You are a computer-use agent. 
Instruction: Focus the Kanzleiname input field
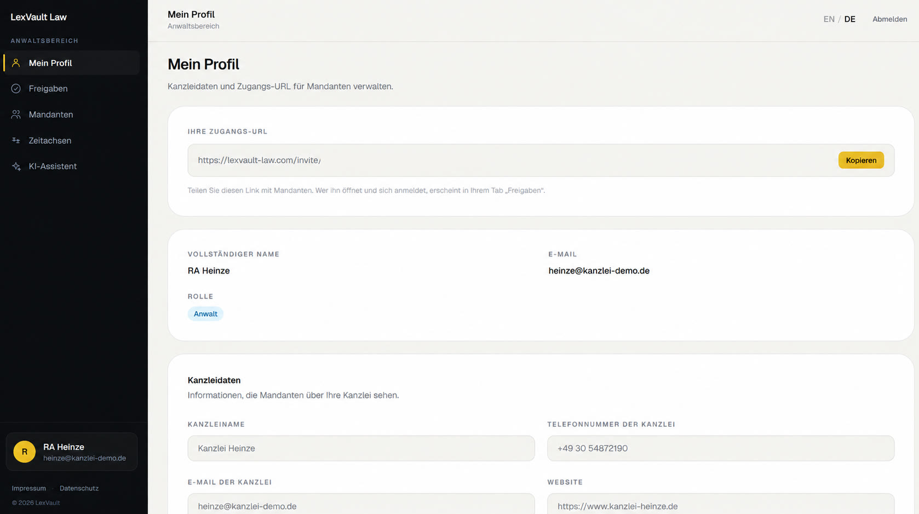[x=361, y=448]
